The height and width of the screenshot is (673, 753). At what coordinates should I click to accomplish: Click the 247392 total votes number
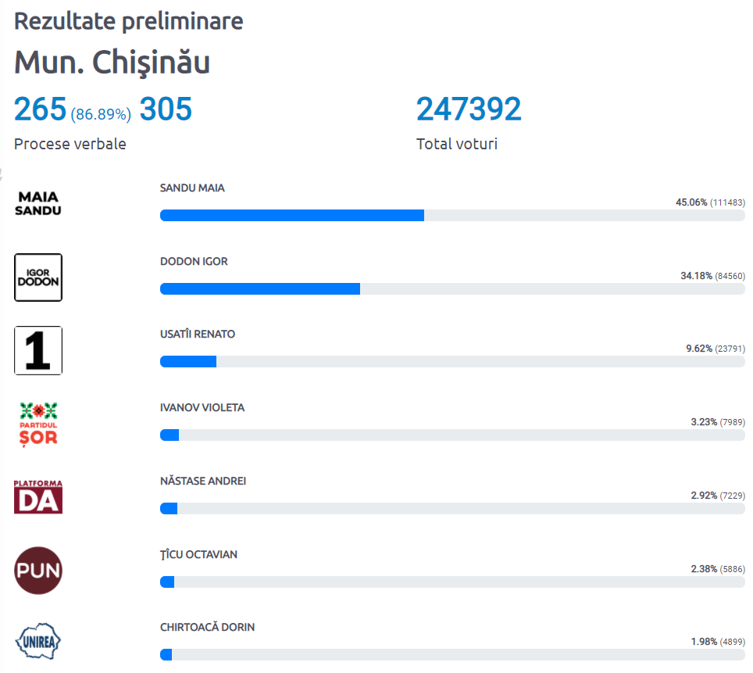click(469, 109)
